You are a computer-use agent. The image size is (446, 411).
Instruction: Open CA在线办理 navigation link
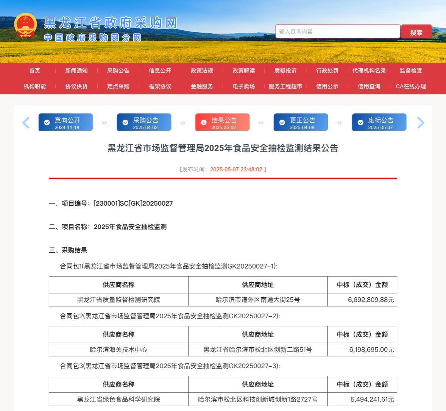pos(411,86)
